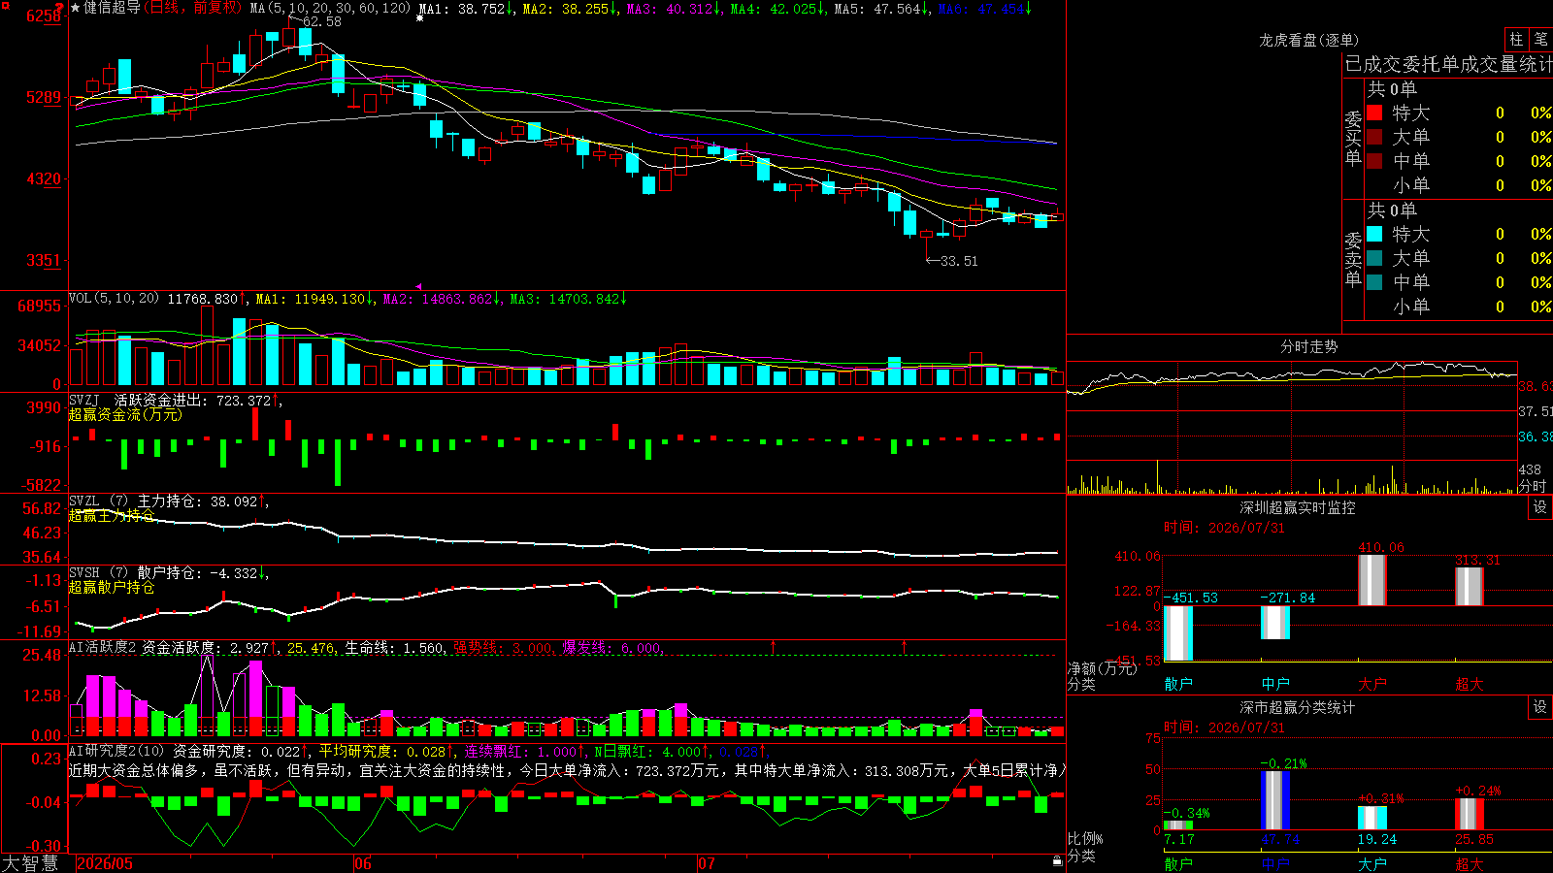Image resolution: width=1553 pixels, height=873 pixels.
Task: Click the green N日飘红: 4.000 value
Action: 652,751
